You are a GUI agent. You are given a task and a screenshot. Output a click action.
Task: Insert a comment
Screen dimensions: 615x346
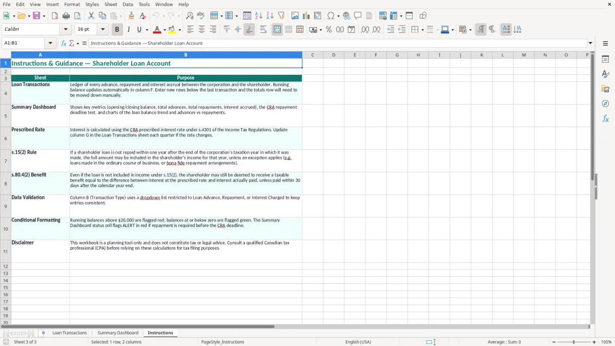[x=358, y=16]
